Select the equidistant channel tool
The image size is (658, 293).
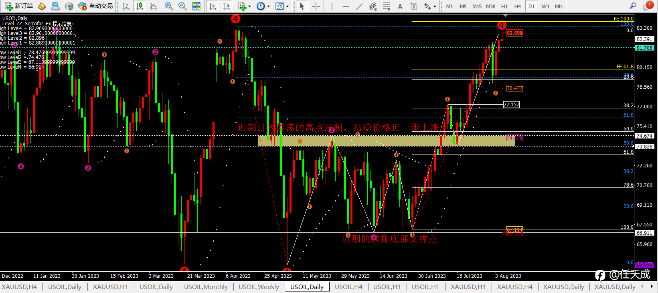tap(373, 6)
